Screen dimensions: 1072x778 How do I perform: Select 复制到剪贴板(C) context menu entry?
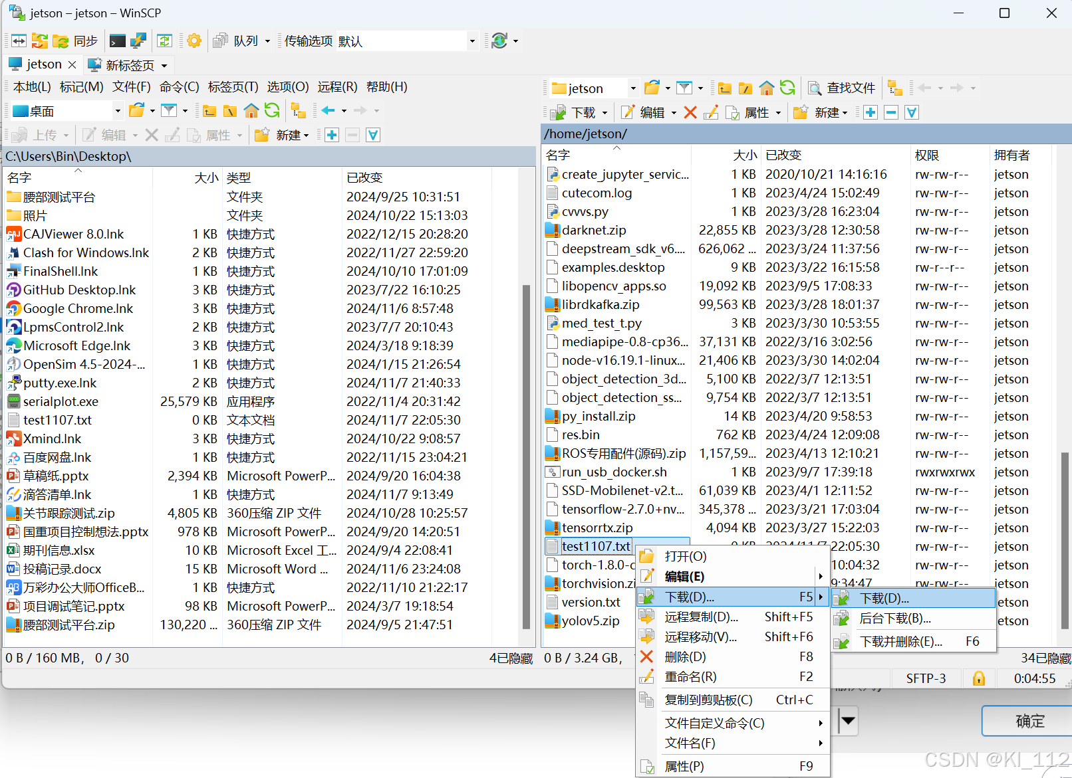733,700
